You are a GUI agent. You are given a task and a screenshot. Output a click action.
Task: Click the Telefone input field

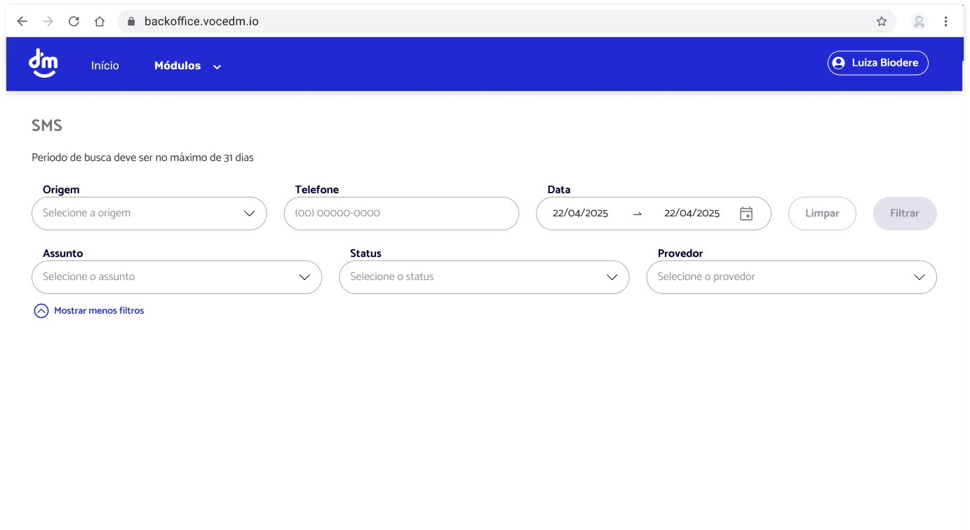(x=400, y=214)
